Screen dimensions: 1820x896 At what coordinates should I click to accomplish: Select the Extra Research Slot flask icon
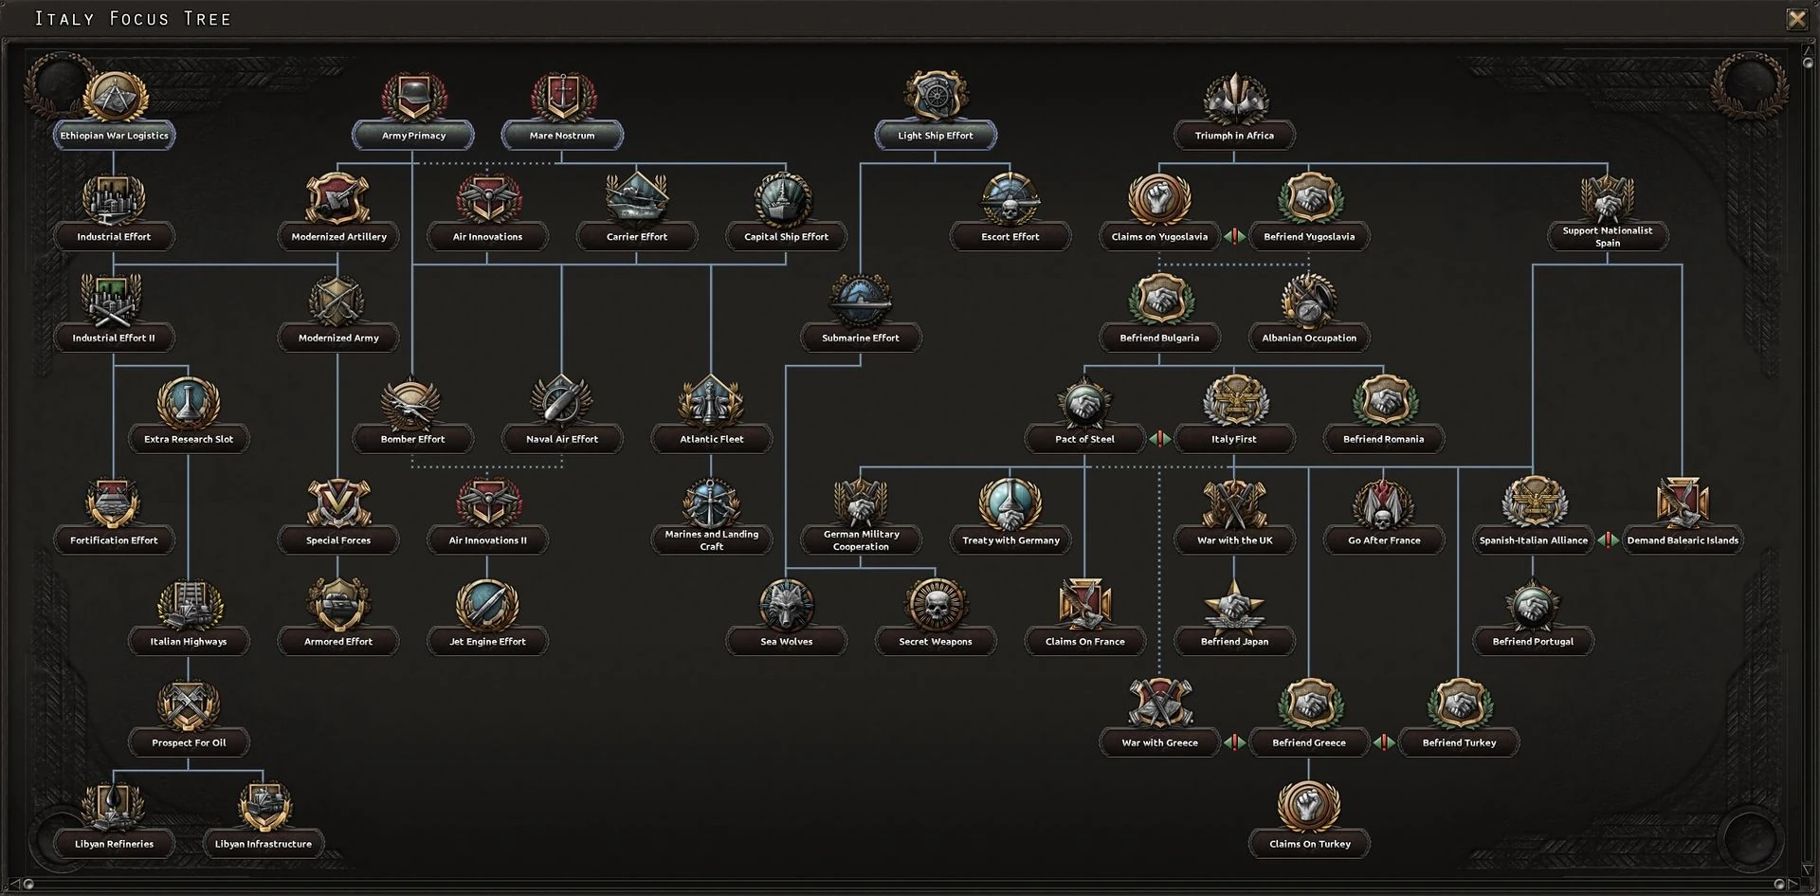pos(189,402)
